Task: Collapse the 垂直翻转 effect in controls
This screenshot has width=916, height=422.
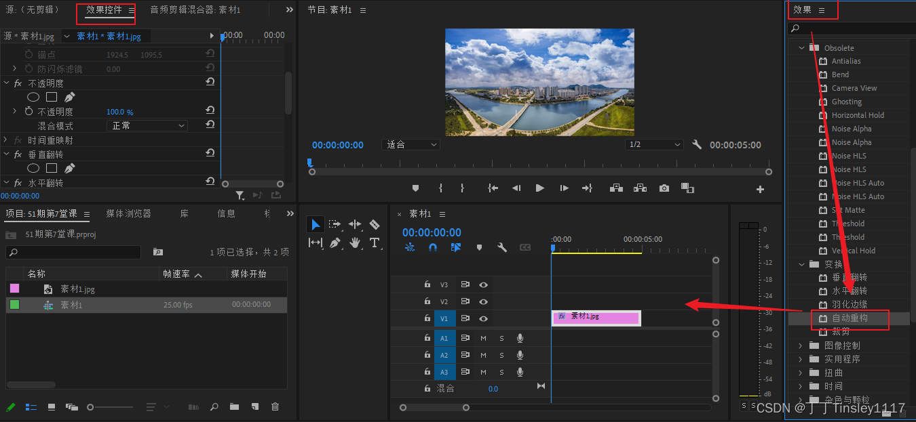Action: point(6,154)
